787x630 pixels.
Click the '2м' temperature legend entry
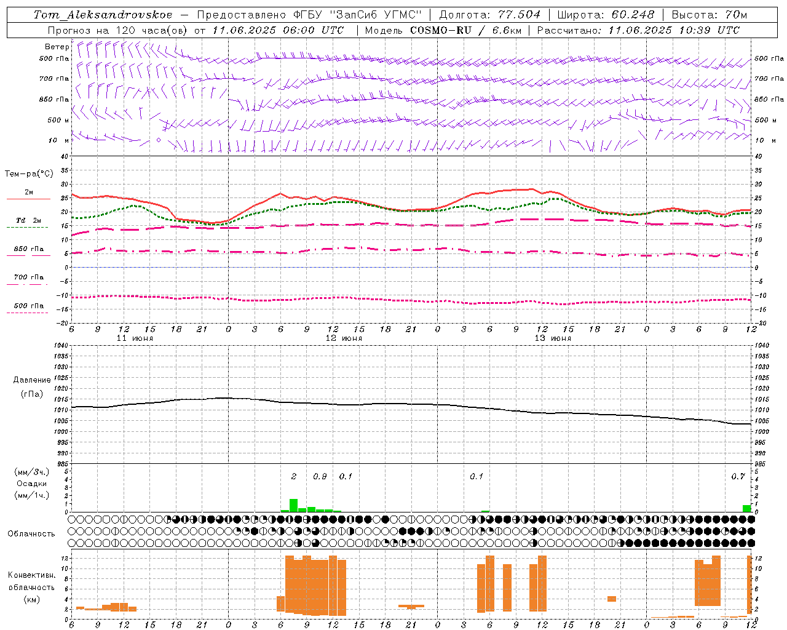29,192
